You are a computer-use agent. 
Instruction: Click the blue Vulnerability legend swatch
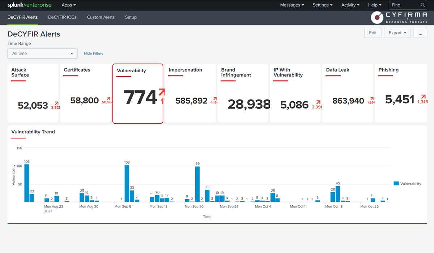tap(397, 184)
